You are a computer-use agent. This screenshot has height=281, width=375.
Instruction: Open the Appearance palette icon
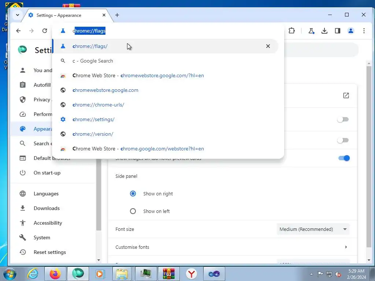(23, 129)
